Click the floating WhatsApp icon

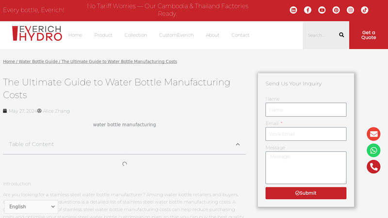coord(373,150)
